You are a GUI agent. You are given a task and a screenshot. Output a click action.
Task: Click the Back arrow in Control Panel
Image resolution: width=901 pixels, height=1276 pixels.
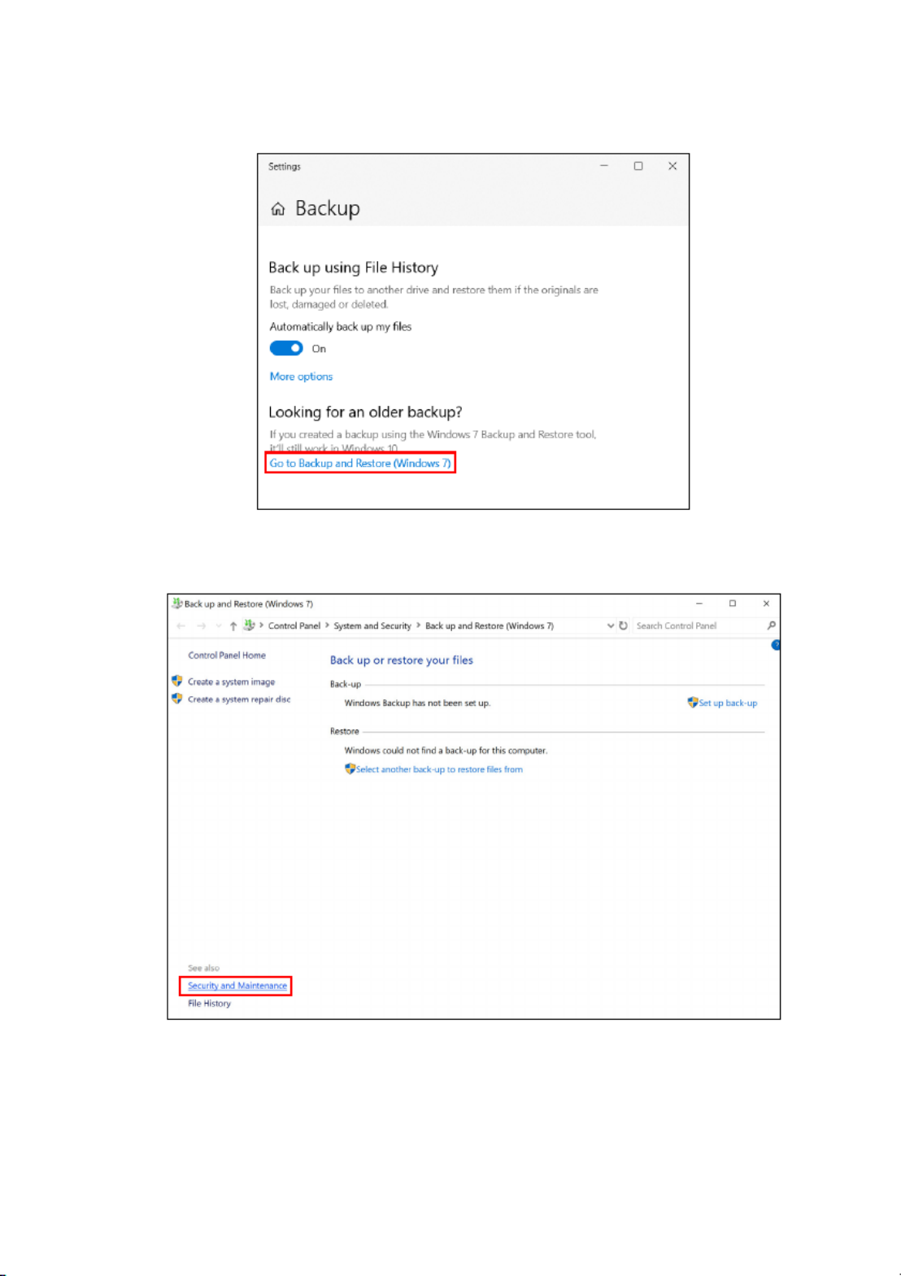(x=181, y=625)
